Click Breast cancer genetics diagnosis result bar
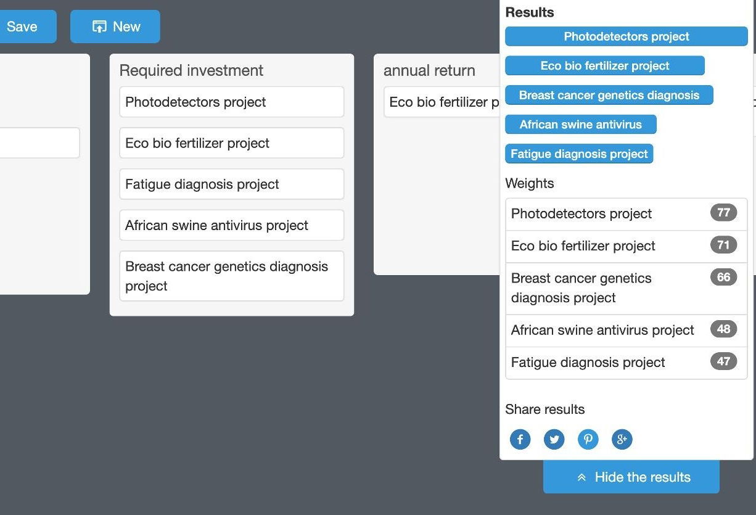 (609, 95)
